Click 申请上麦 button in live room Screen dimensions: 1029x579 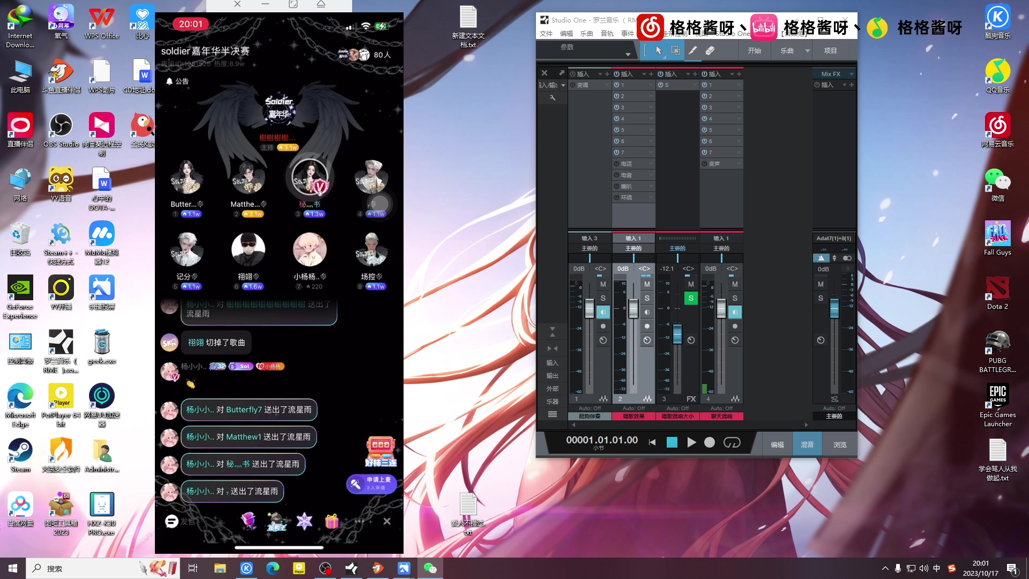tap(371, 484)
